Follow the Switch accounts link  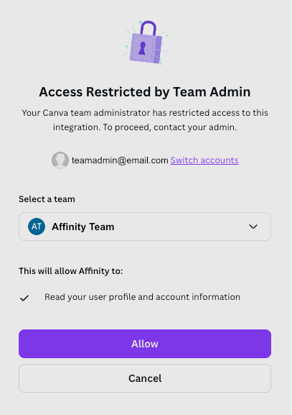204,160
